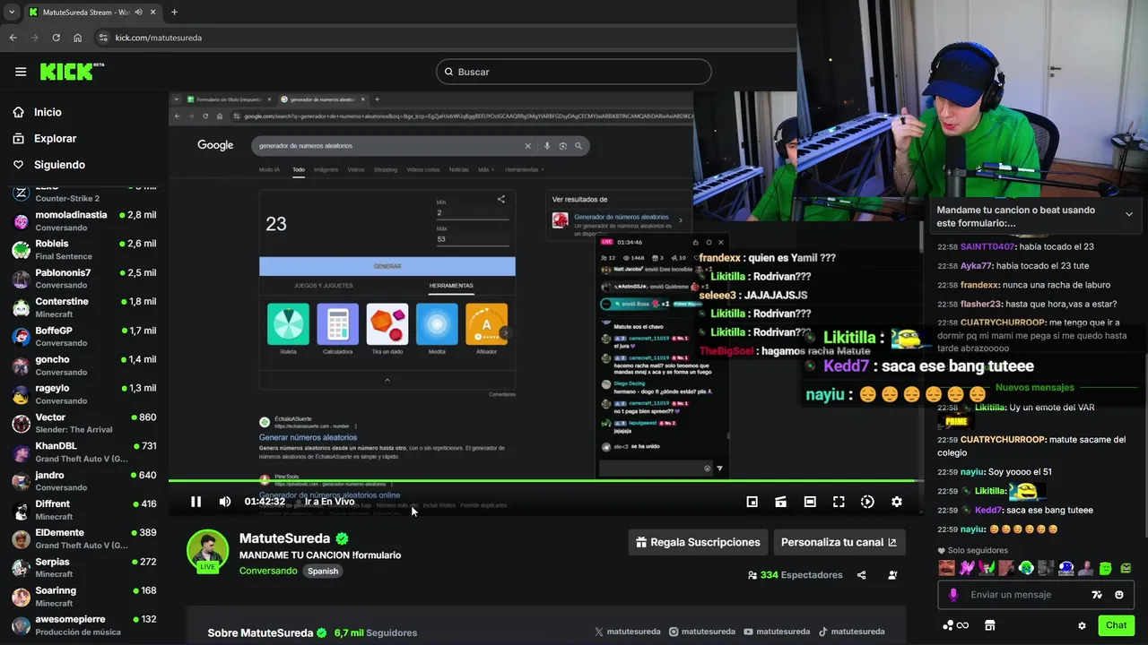Open Robleis channel in sidebar
Image resolution: width=1148 pixels, height=645 pixels.
[83, 250]
